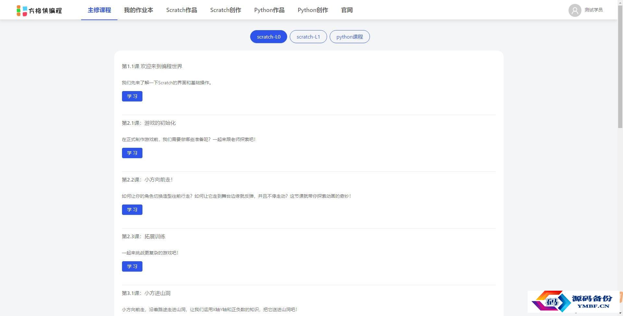The width and height of the screenshot is (623, 316).
Task: Click the heading 第2.2课：小方向前走！
Action: click(x=148, y=180)
